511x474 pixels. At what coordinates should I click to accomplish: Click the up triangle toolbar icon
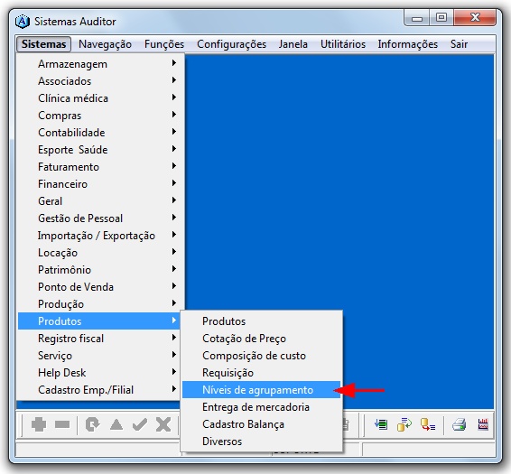pos(116,424)
